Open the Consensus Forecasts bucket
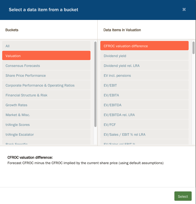This screenshot has width=196, height=204. click(46, 66)
